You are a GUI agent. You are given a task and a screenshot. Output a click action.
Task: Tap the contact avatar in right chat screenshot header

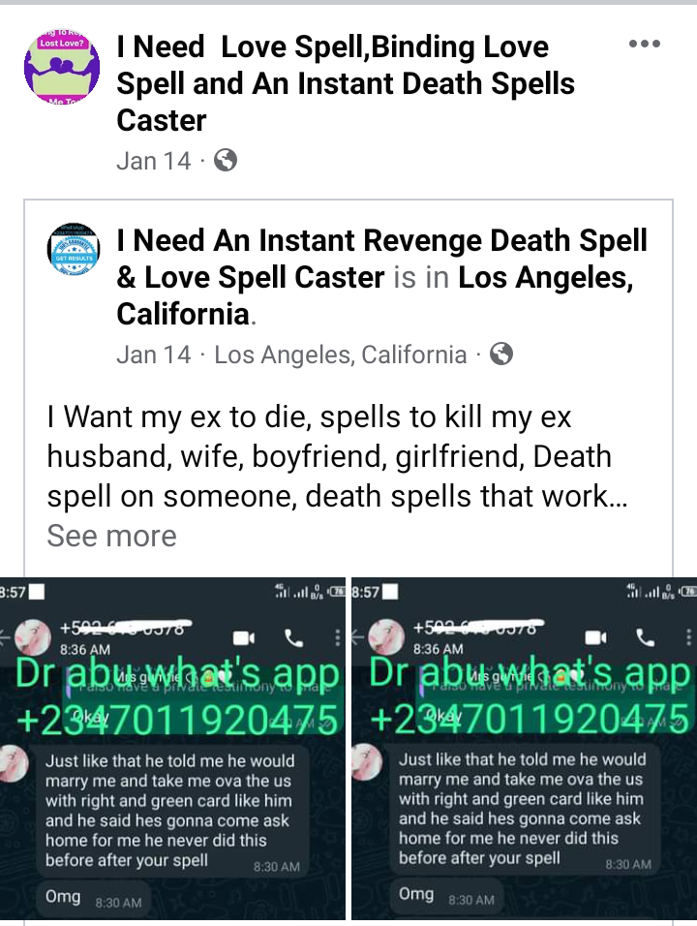[386, 637]
